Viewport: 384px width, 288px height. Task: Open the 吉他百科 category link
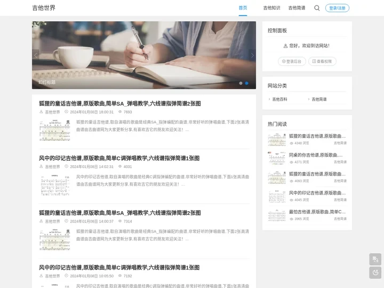(x=279, y=99)
